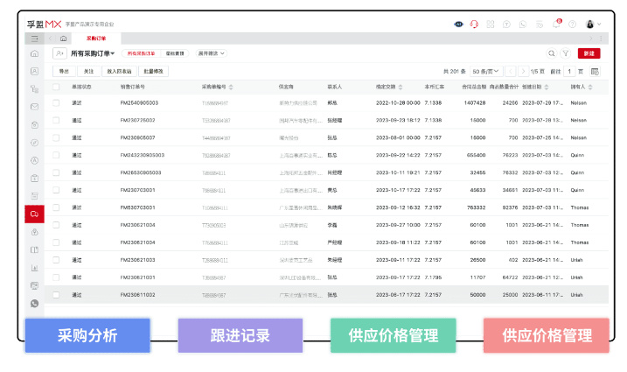Click the column settings icon above the table
Screen dimensions: 627x372
[x=595, y=71]
